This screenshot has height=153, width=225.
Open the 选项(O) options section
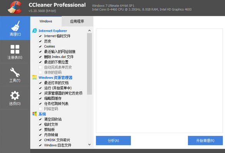point(15,98)
